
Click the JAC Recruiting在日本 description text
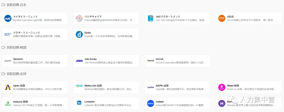[x=181, y=20]
